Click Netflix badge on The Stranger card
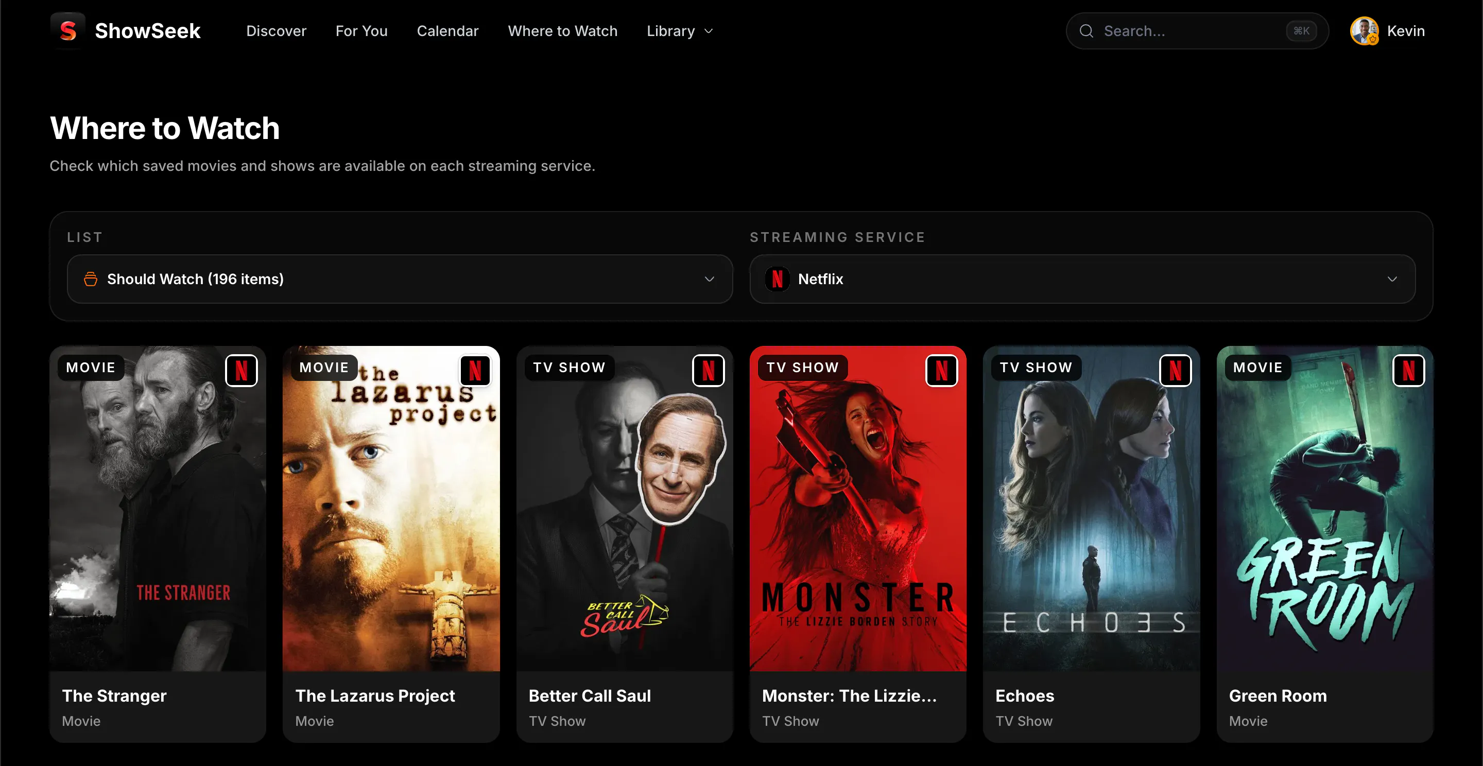 tap(241, 371)
